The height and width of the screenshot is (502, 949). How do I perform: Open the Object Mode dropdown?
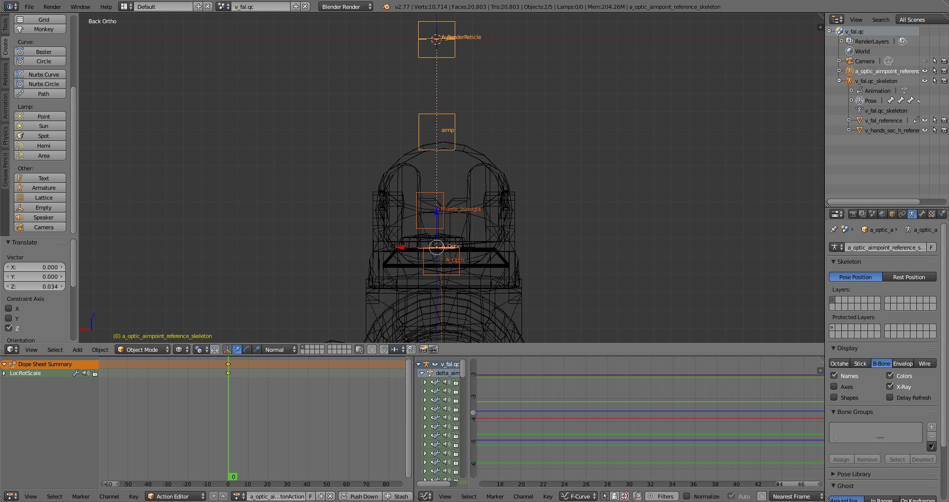(142, 350)
